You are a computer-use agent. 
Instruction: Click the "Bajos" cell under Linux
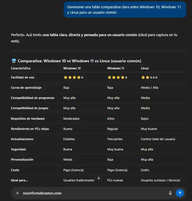click(145, 119)
